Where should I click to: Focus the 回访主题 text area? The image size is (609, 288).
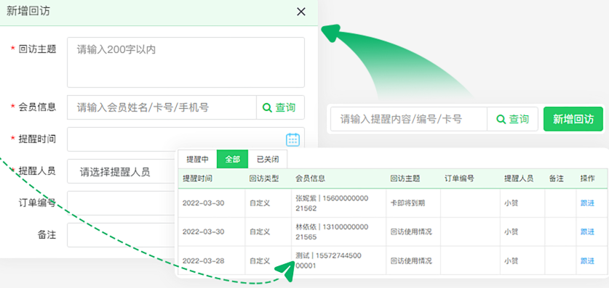click(186, 62)
